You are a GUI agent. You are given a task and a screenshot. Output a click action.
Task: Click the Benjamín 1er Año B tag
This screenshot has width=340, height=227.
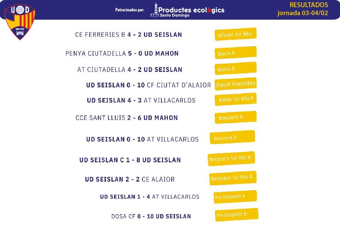coord(233,178)
